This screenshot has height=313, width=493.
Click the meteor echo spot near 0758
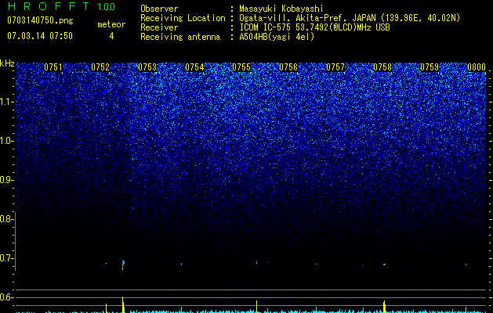(x=384, y=264)
